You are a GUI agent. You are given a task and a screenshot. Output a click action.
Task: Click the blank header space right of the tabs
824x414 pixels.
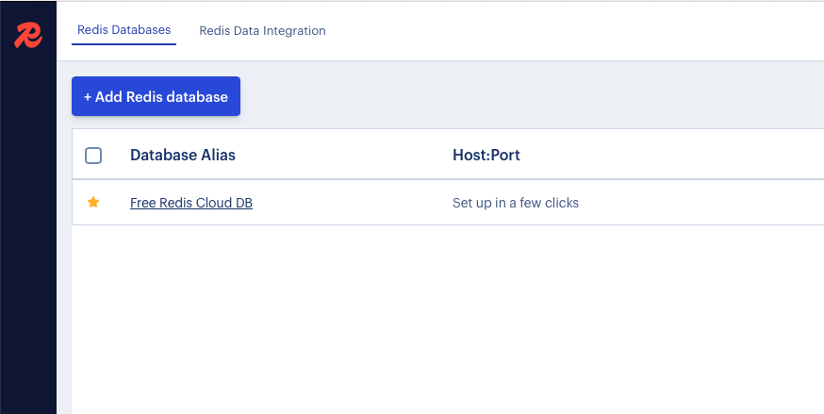click(573, 30)
